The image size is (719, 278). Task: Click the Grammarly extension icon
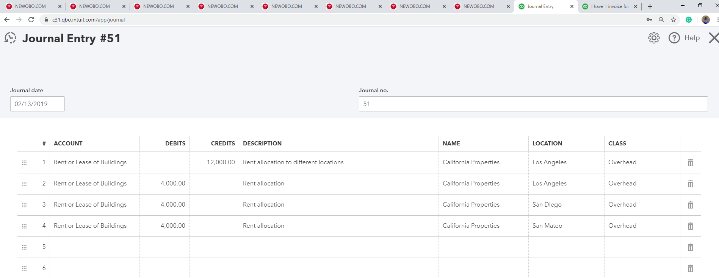point(689,20)
